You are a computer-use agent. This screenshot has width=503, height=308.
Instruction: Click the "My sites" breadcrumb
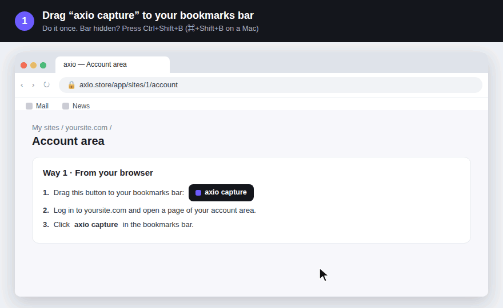click(46, 127)
